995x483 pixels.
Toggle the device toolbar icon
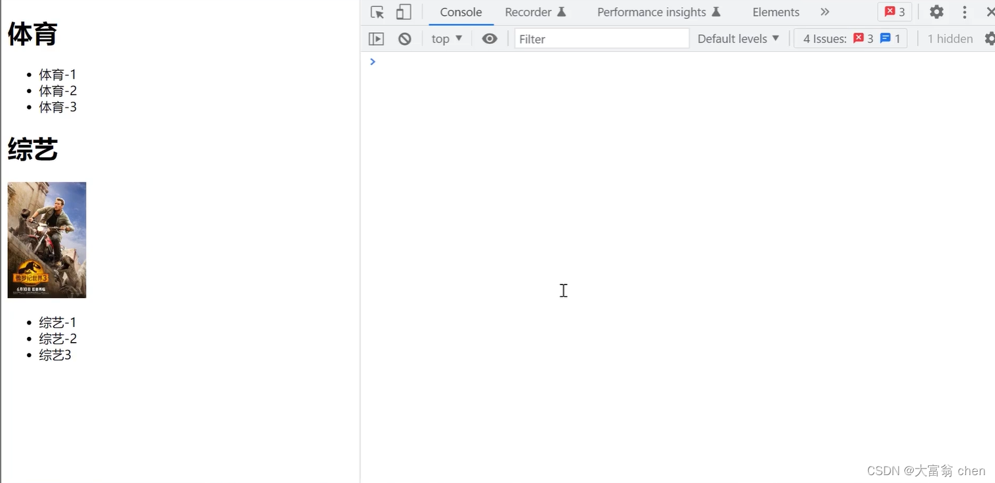coord(404,12)
